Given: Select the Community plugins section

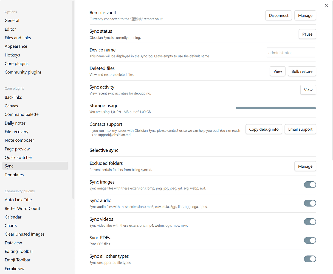Looking at the screenshot, I should (23, 72).
